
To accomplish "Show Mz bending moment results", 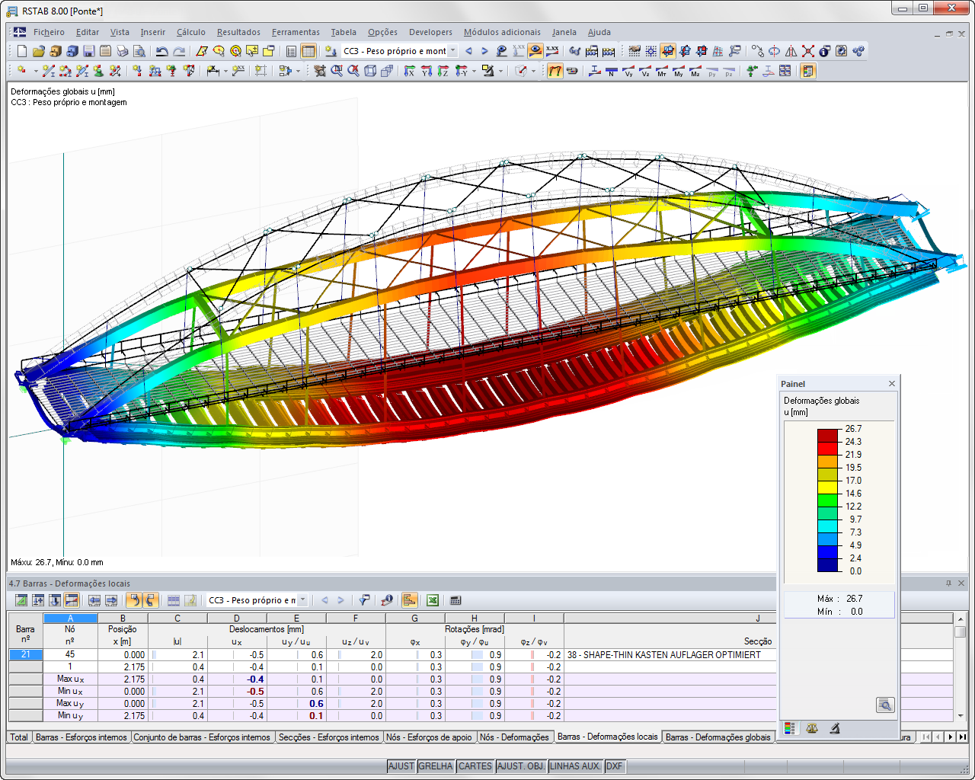I will tap(695, 71).
